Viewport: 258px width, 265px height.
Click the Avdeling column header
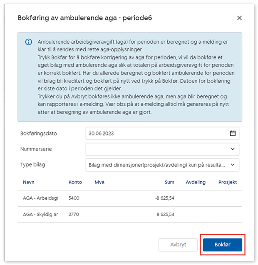[x=196, y=182]
